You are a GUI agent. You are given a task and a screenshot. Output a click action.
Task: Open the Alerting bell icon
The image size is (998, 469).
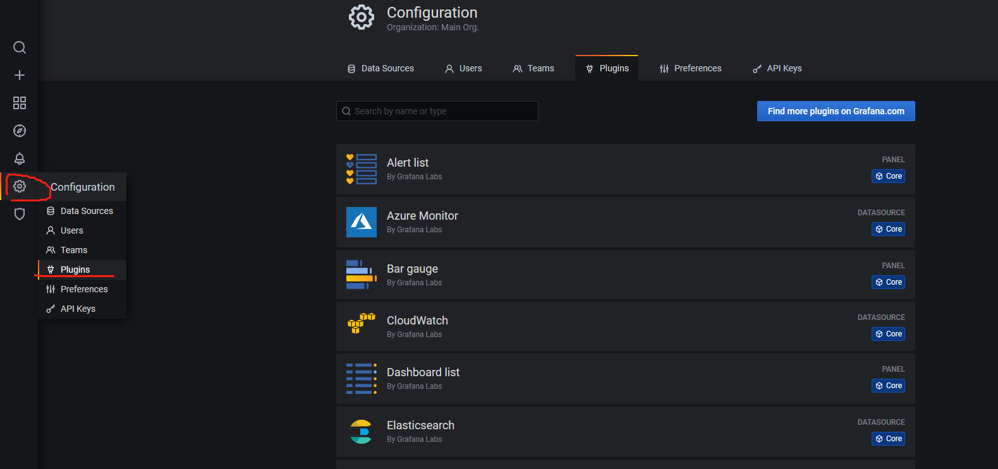click(20, 158)
